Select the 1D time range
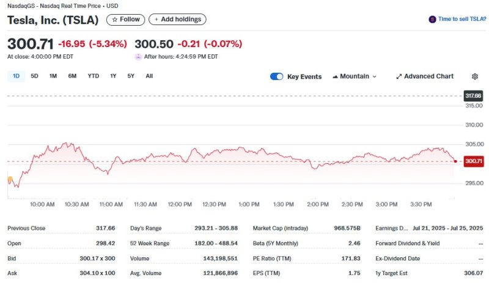 point(17,76)
